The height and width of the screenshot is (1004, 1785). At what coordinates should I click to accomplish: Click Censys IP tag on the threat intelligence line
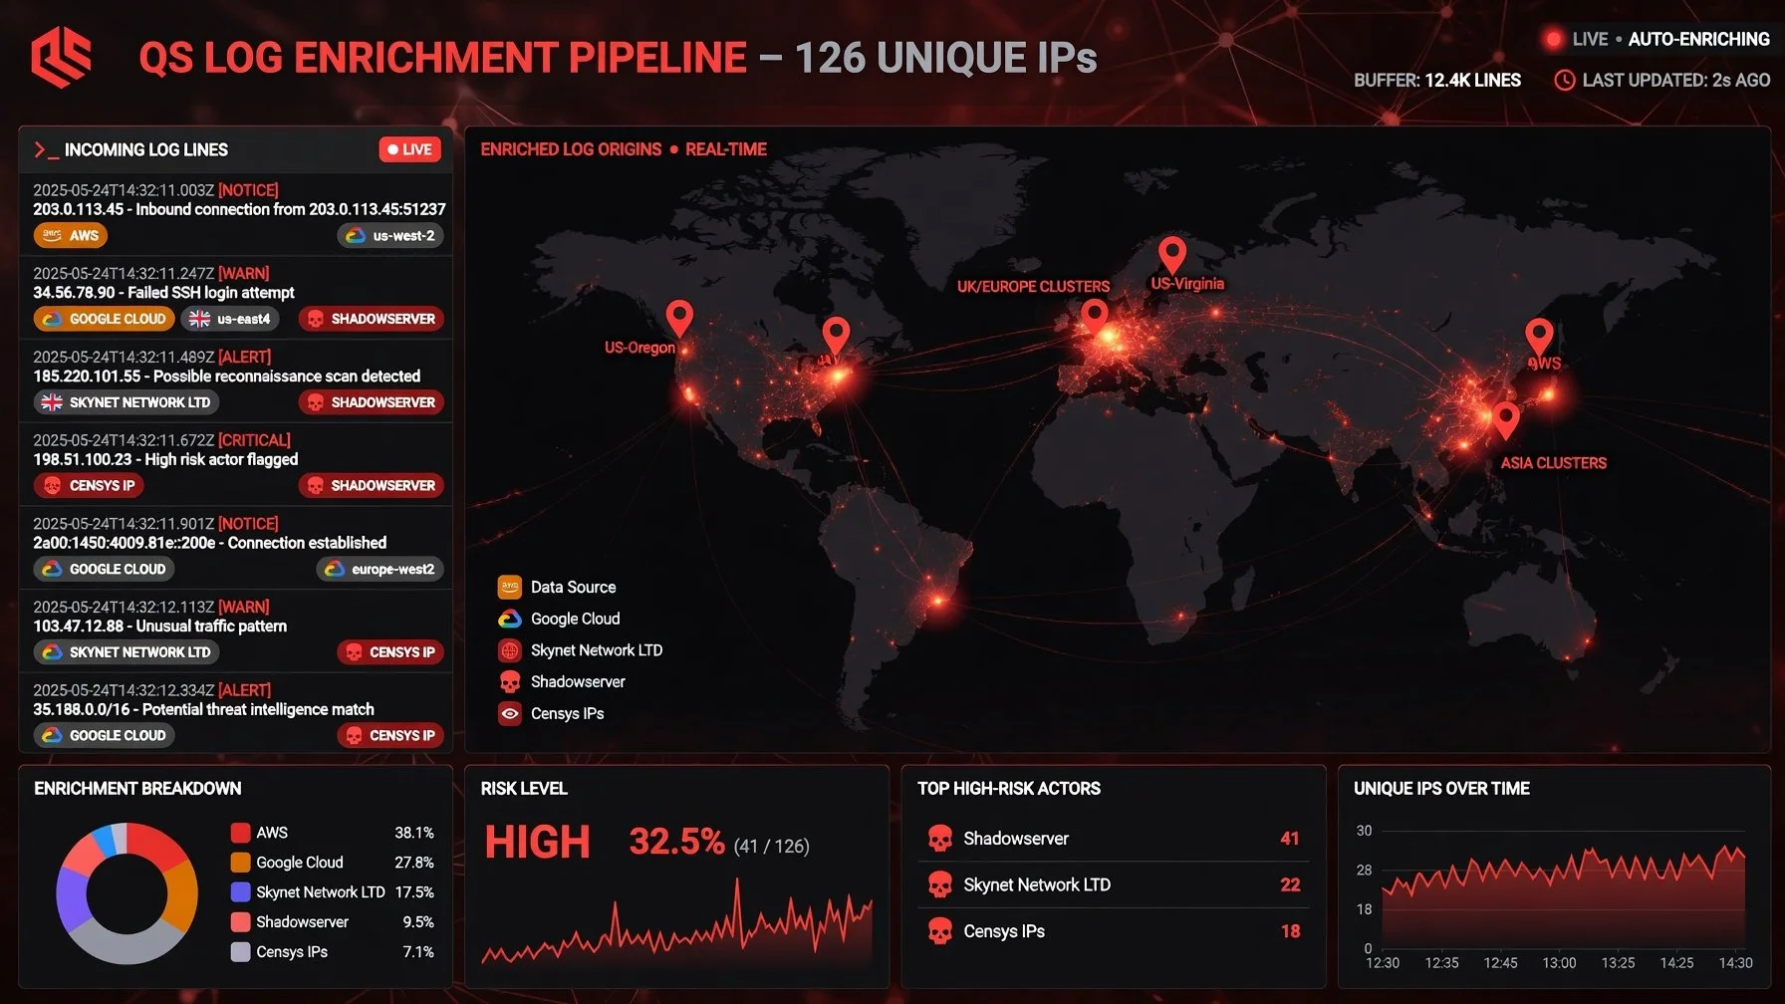tap(390, 735)
